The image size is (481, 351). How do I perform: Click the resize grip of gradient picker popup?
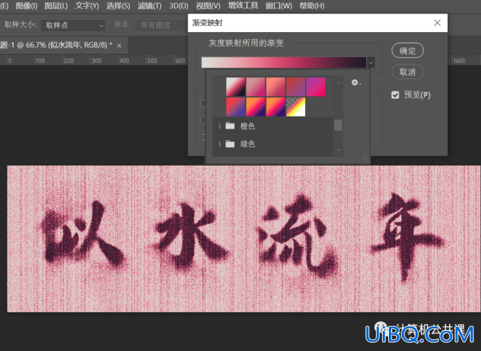tap(365, 158)
